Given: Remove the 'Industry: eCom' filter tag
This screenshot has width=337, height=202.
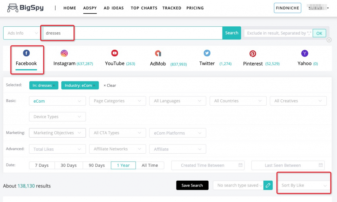Looking at the screenshot, I should [94, 86].
